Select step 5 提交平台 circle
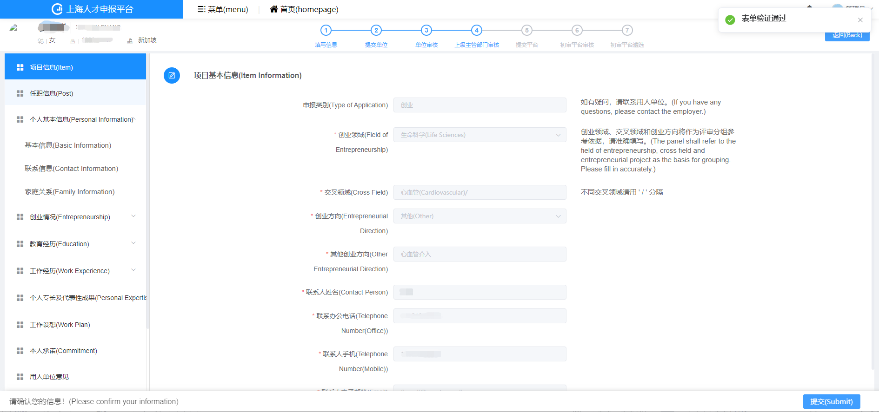Screen dimensions: 879x412 tap(527, 30)
